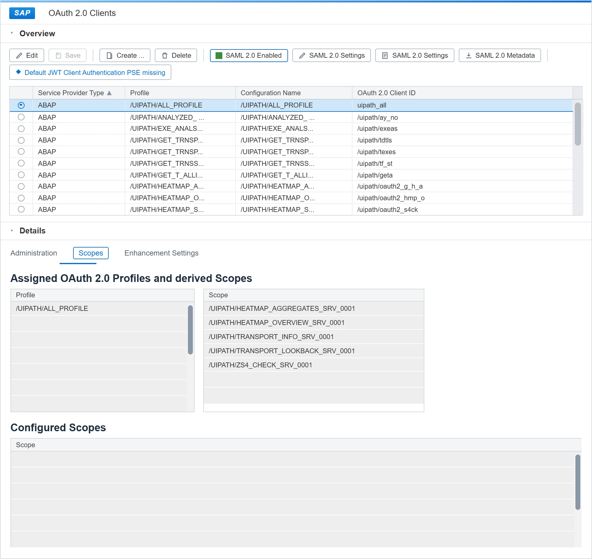Click the Profile column header in overview table
Image resolution: width=592 pixels, height=559 pixels.
[x=180, y=93]
